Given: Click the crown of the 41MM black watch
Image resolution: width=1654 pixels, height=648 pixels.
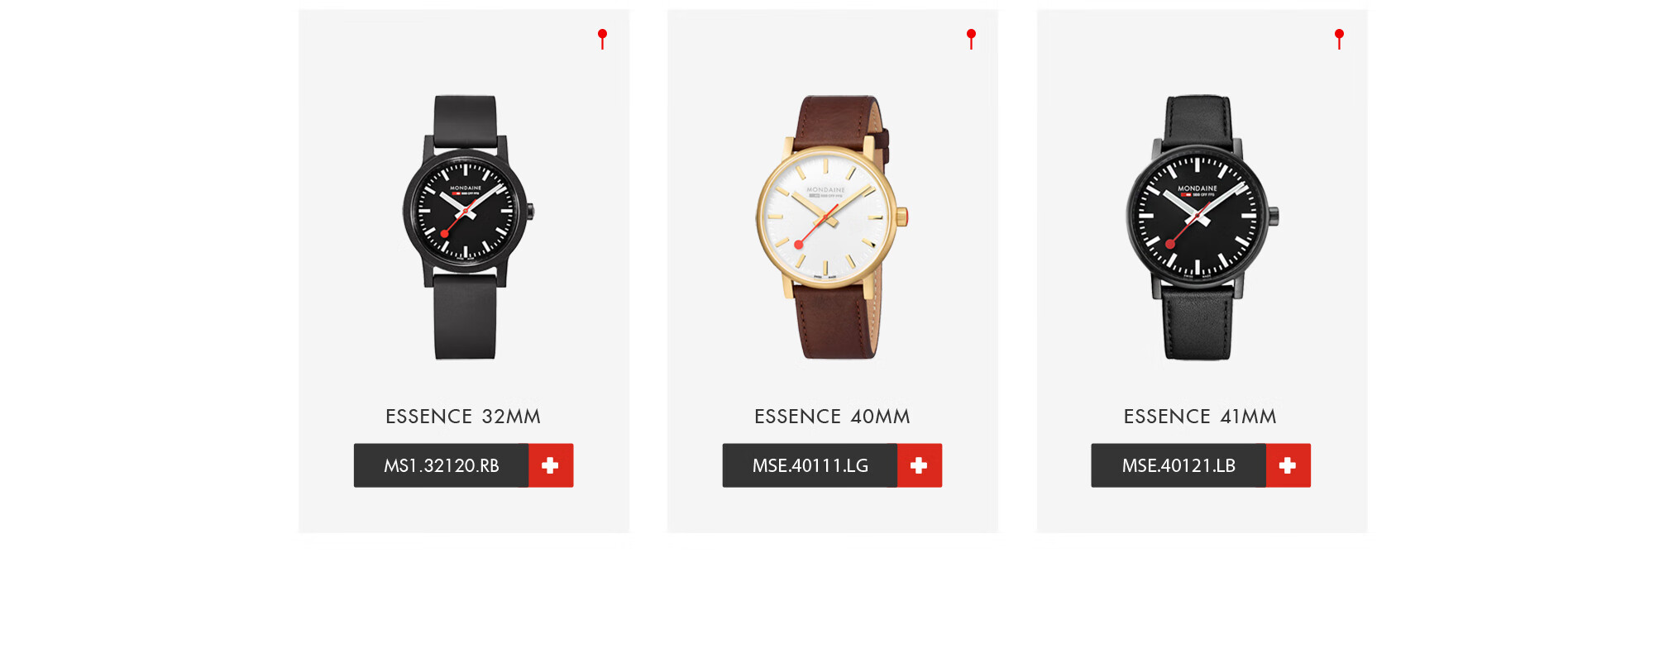Looking at the screenshot, I should (1274, 217).
